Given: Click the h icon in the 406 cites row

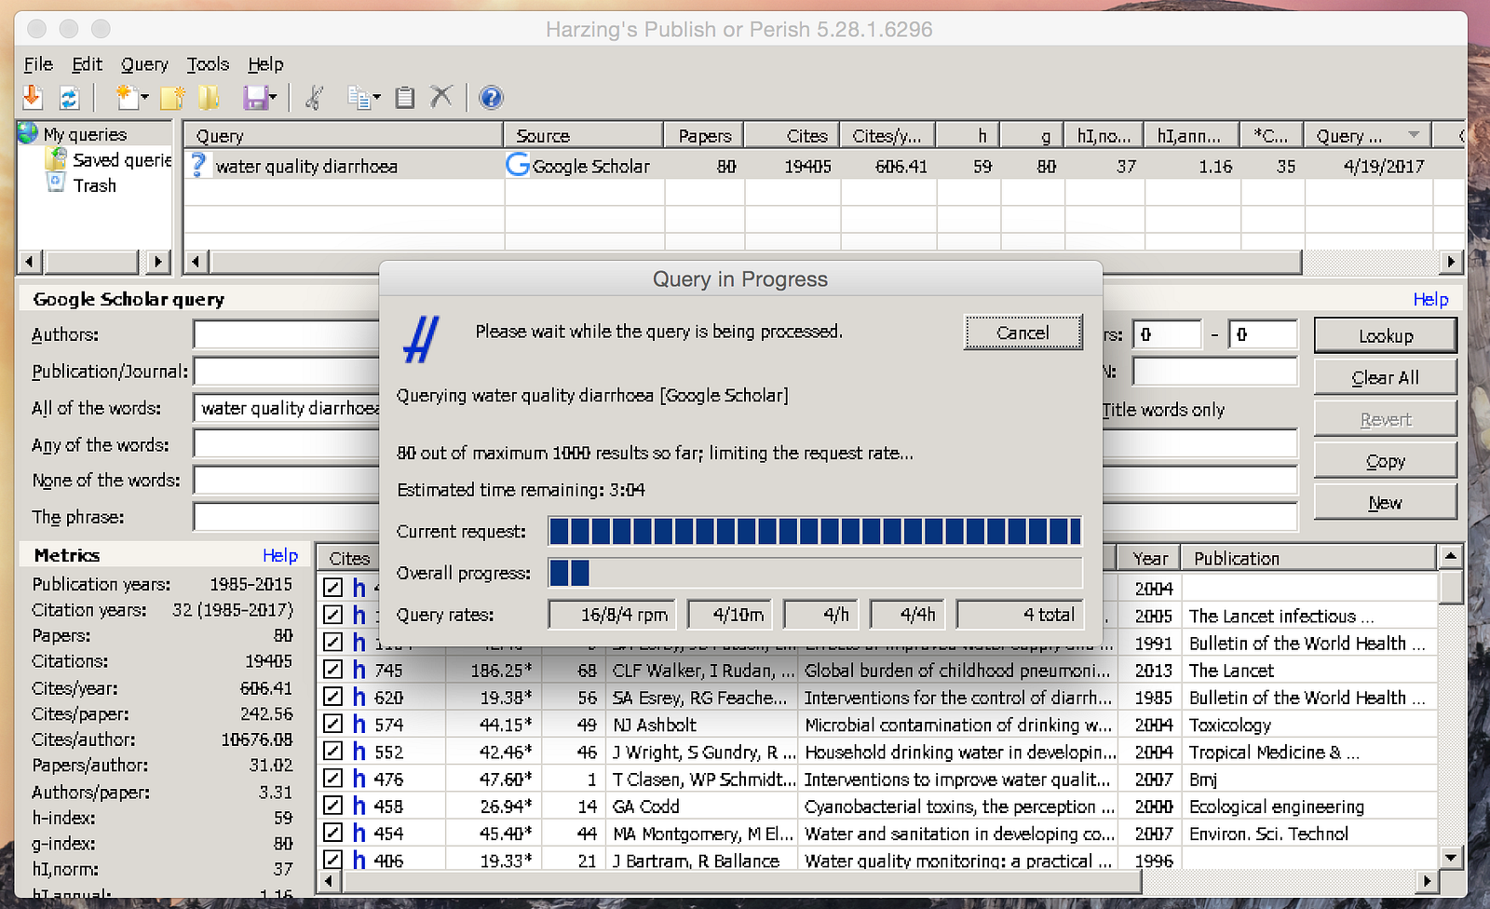Looking at the screenshot, I should pyautogui.click(x=359, y=860).
